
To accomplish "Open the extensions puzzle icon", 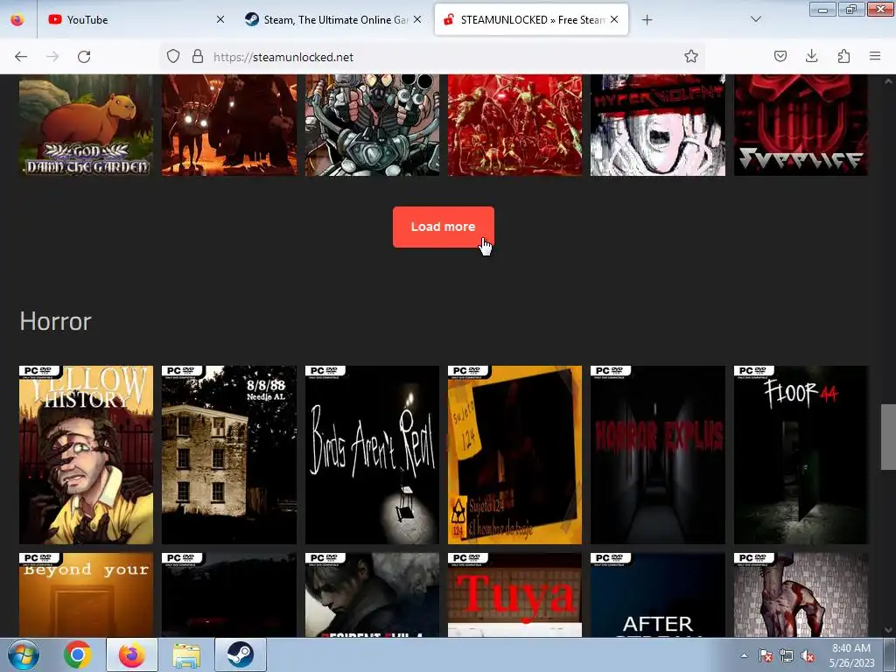I will [x=843, y=57].
